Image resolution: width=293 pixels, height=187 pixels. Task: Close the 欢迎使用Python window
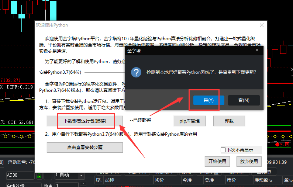pyautogui.click(x=262, y=25)
